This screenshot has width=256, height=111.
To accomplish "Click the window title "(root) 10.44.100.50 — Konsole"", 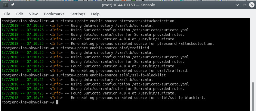I will click(x=128, y=5).
